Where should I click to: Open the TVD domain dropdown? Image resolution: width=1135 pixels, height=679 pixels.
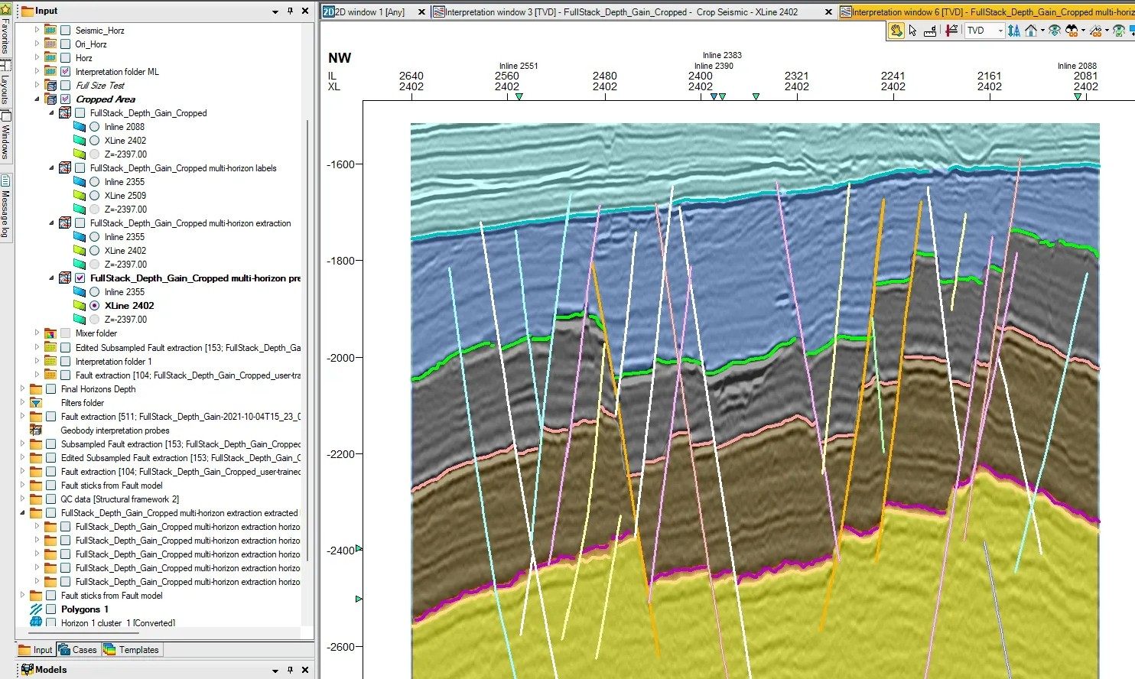[1000, 31]
